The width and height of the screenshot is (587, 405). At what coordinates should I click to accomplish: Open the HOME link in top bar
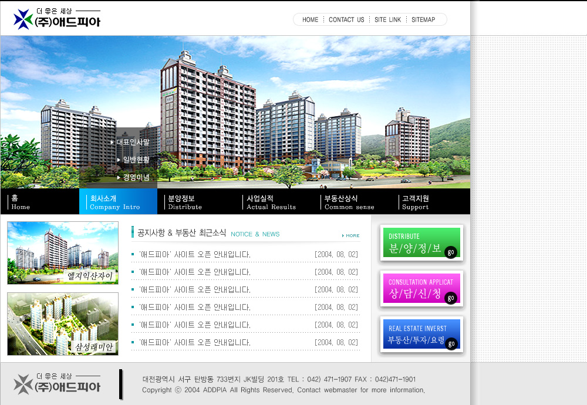pos(310,20)
